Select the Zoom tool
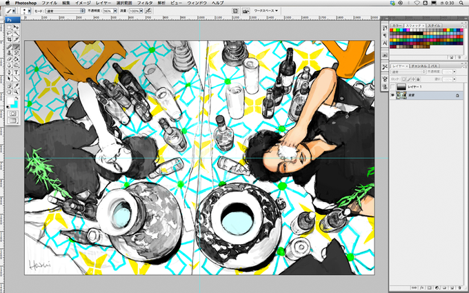Screen dimensions: 469x293 [x=16, y=92]
